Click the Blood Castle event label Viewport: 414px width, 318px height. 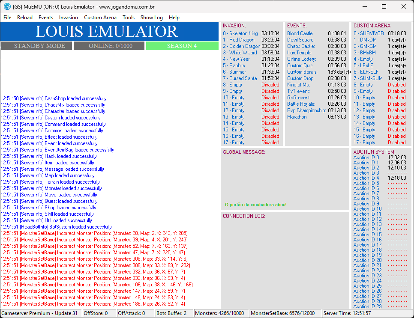click(300, 33)
